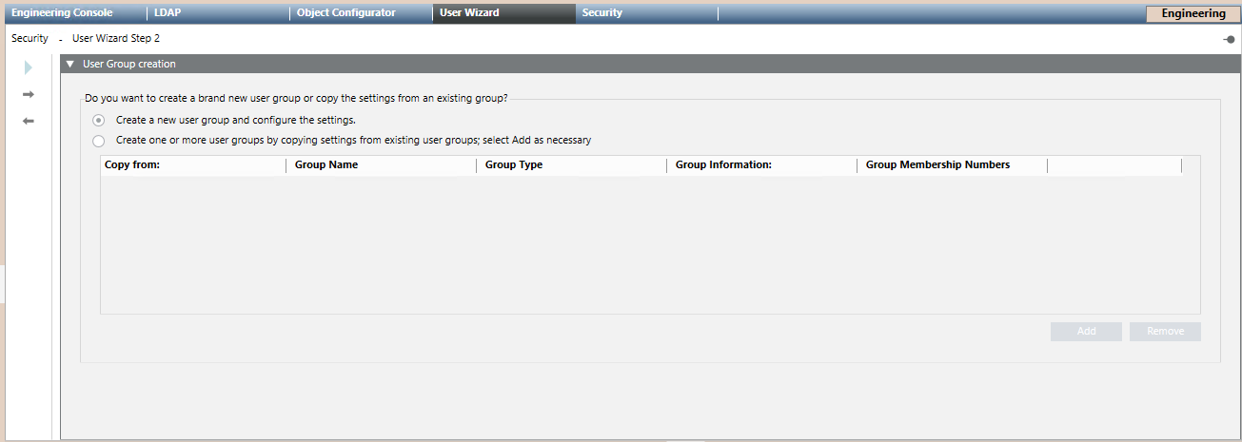Image resolution: width=1242 pixels, height=442 pixels.
Task: Select the User Wizard tab
Action: click(469, 13)
